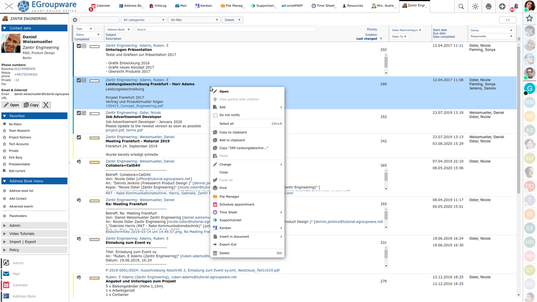Toggle the Do not notify checkbox
The height and width of the screenshot is (302, 537).
pos(215,115)
